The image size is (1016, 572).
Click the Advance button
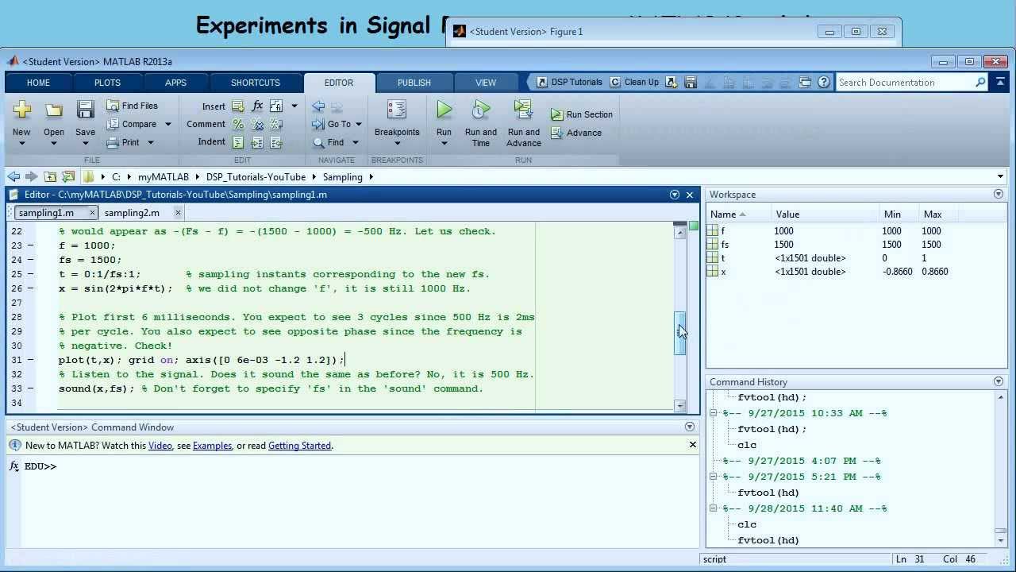pyautogui.click(x=576, y=133)
